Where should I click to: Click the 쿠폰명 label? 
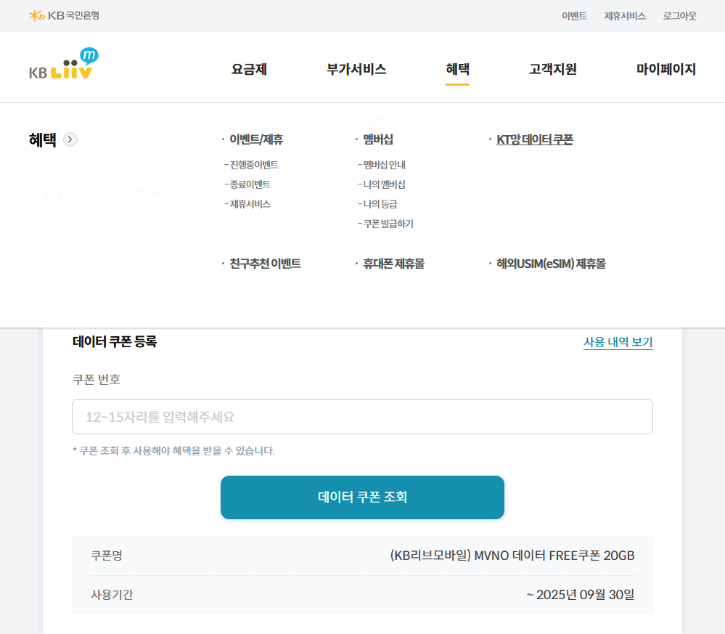(x=107, y=556)
